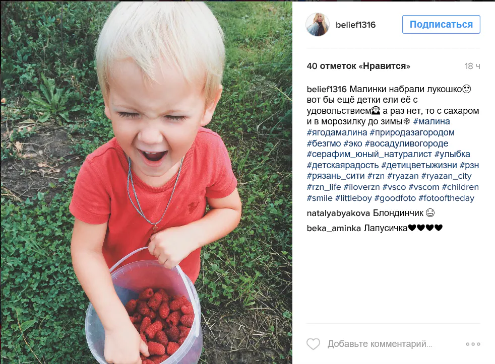Open the #ryazan_city hashtag

pyautogui.click(x=446, y=176)
